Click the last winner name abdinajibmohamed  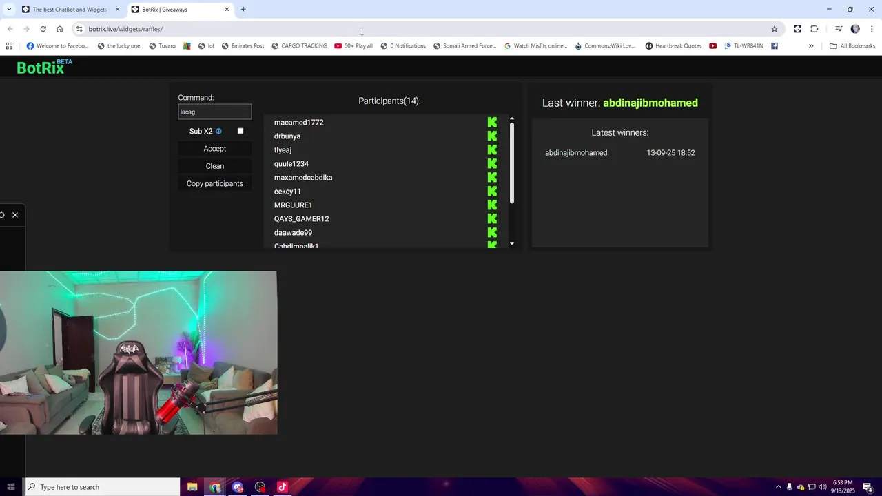[x=650, y=103]
